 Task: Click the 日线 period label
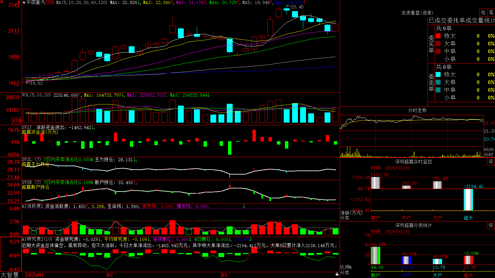50,2
